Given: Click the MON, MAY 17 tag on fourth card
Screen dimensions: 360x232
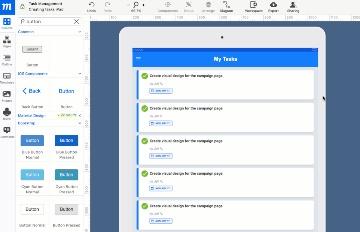Looking at the screenshot, I should tap(161, 189).
